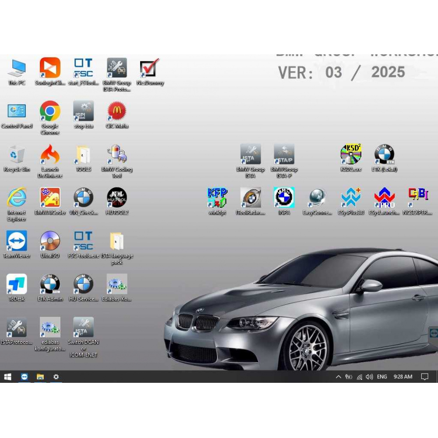Screen dimensions: 438x438
Task: Launch winkfpt shortcut
Action: 217,201
